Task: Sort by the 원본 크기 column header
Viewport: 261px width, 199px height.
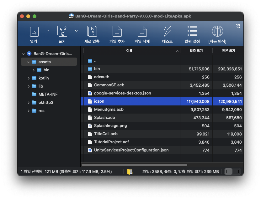Action: (x=228, y=51)
